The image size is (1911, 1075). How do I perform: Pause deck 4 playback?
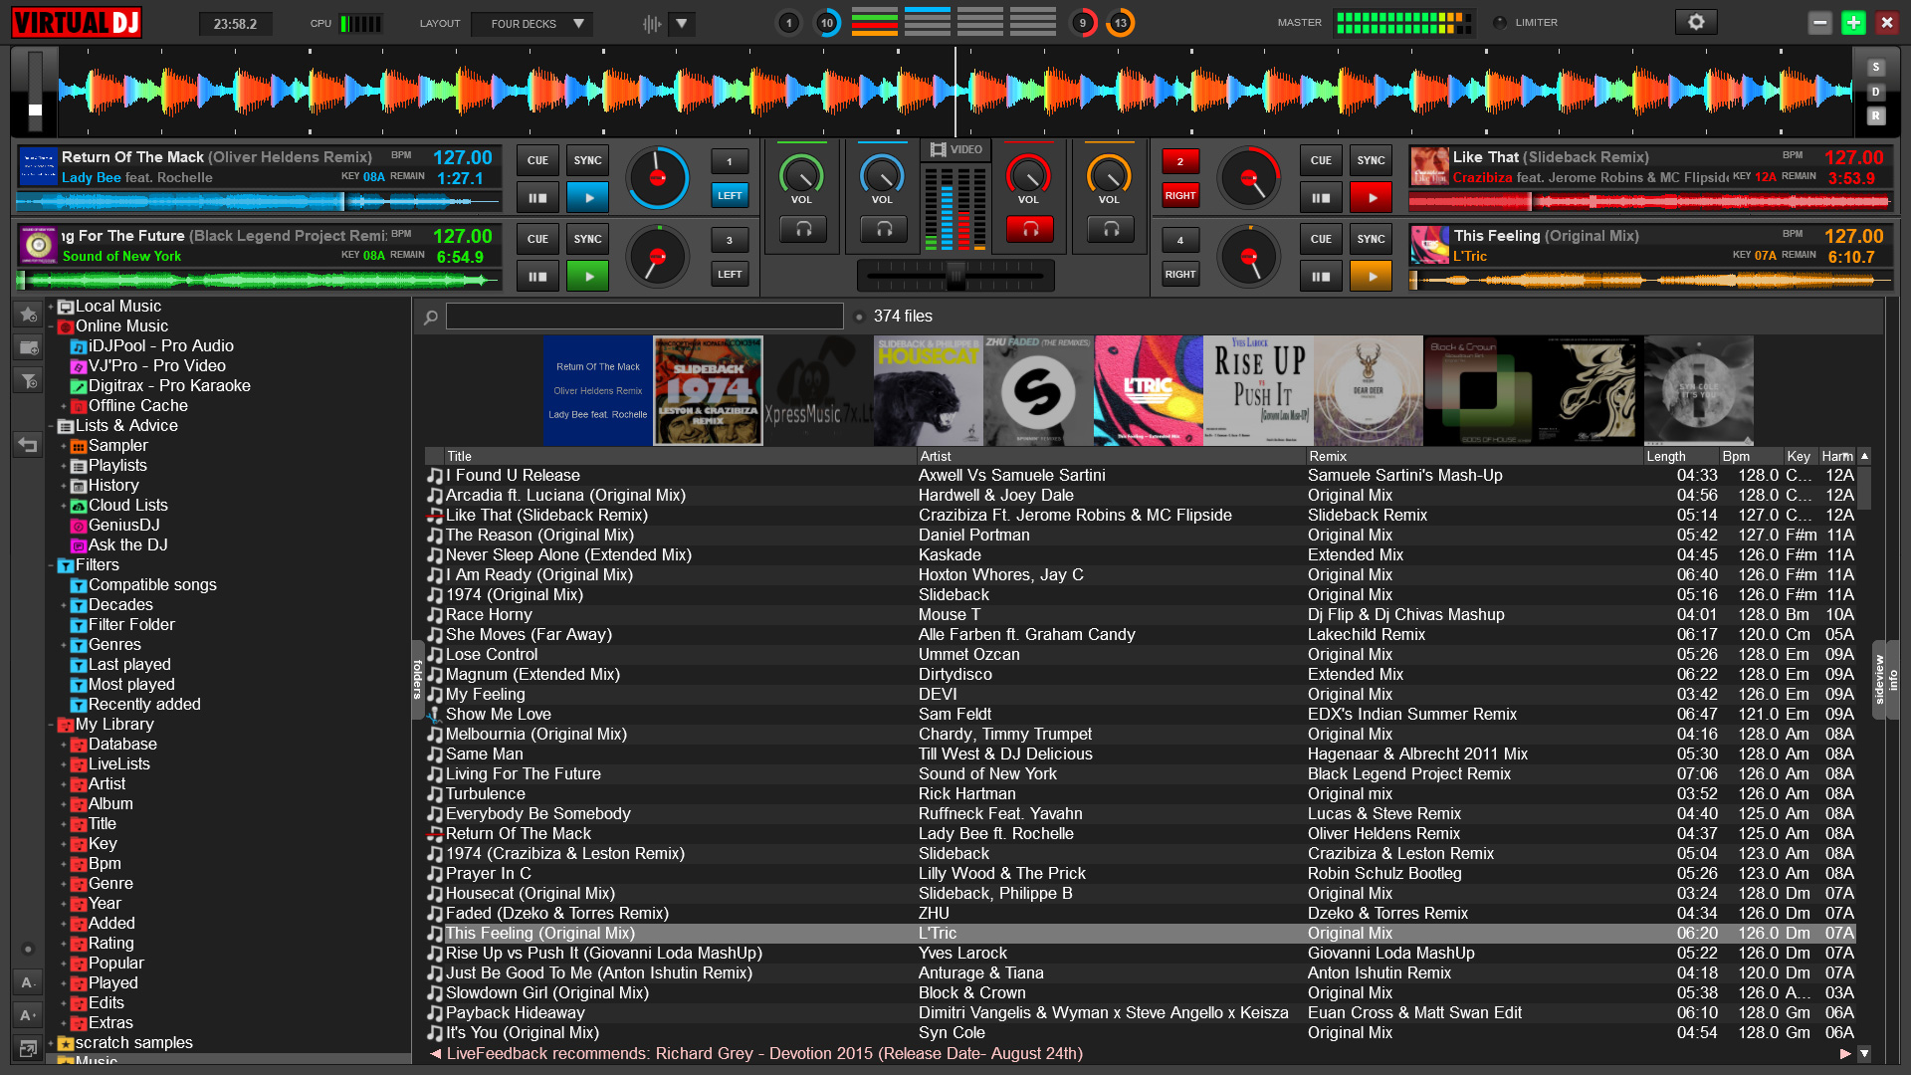click(1321, 276)
